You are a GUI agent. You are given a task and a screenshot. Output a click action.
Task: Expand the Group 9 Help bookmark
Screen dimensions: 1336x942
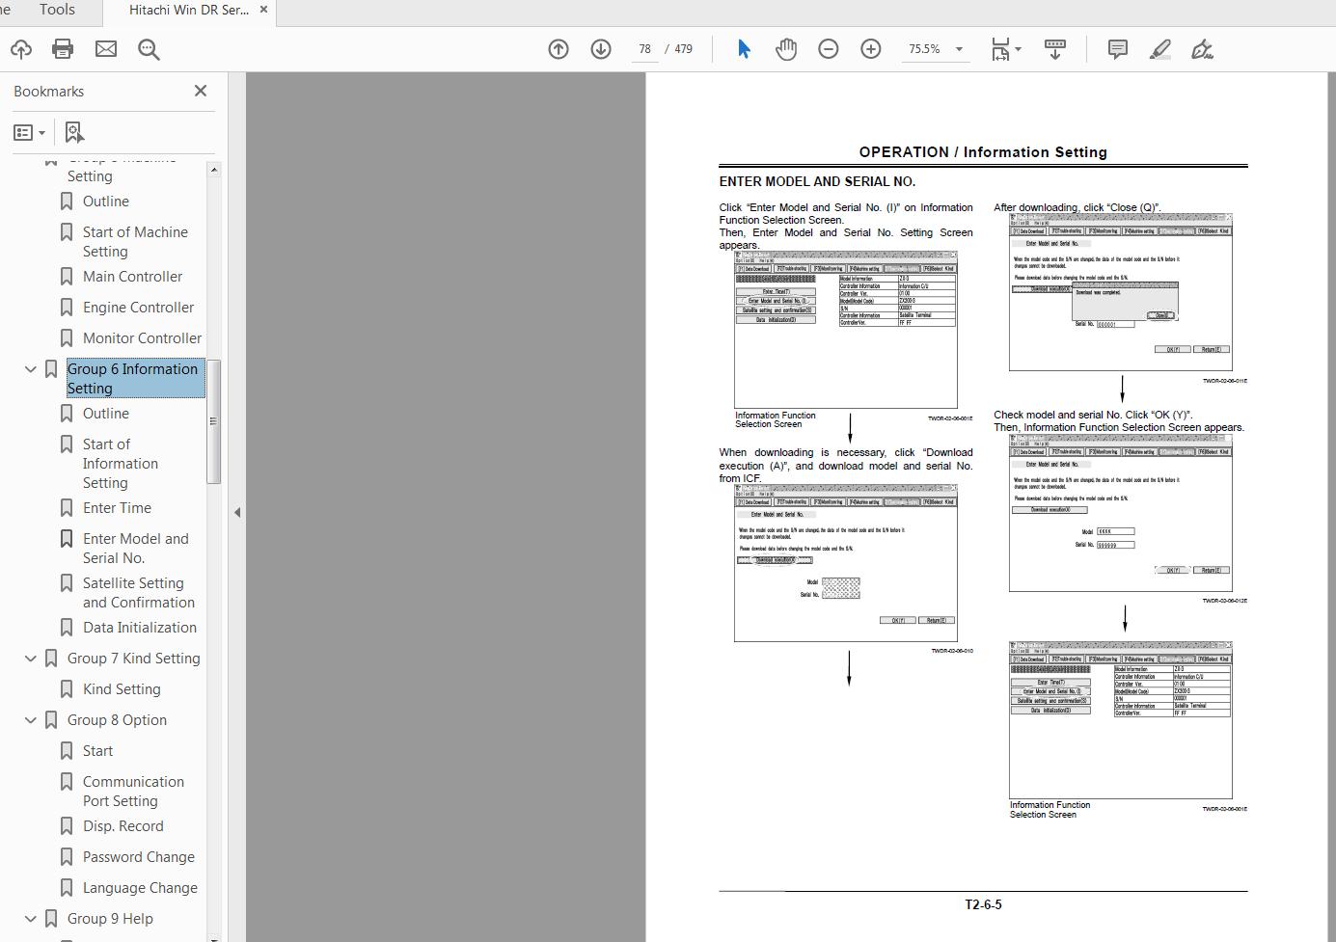pos(30,918)
